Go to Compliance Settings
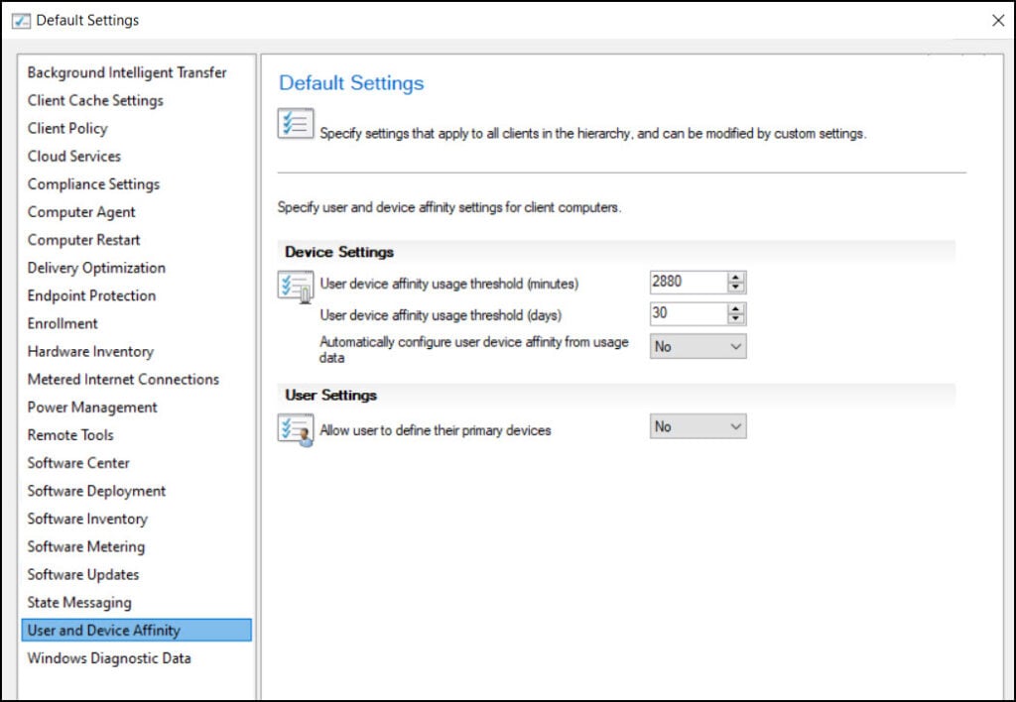 [93, 183]
